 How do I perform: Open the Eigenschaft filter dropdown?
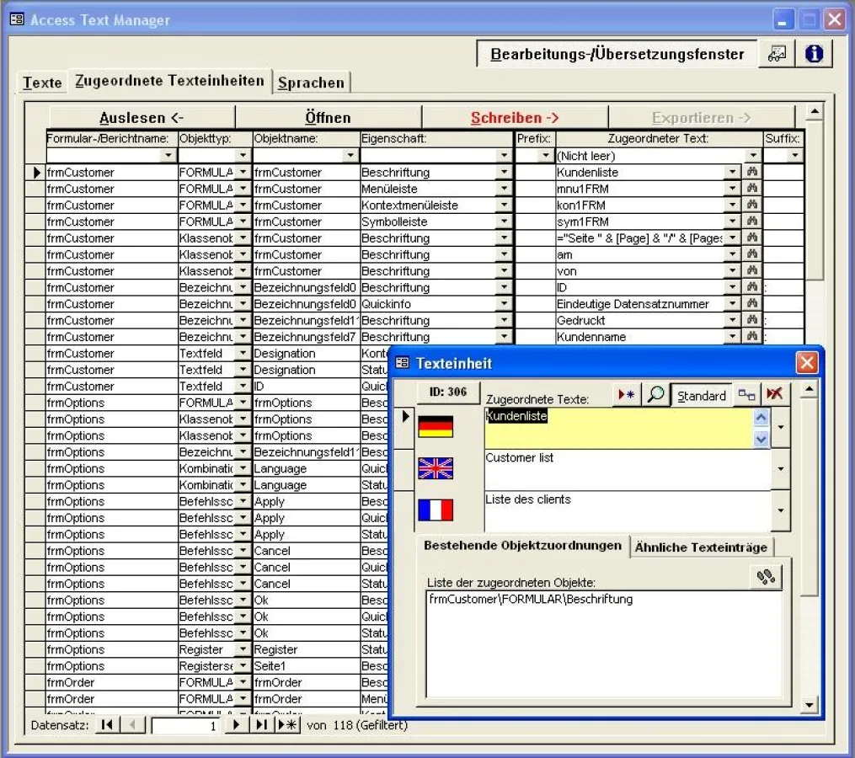[x=505, y=156]
